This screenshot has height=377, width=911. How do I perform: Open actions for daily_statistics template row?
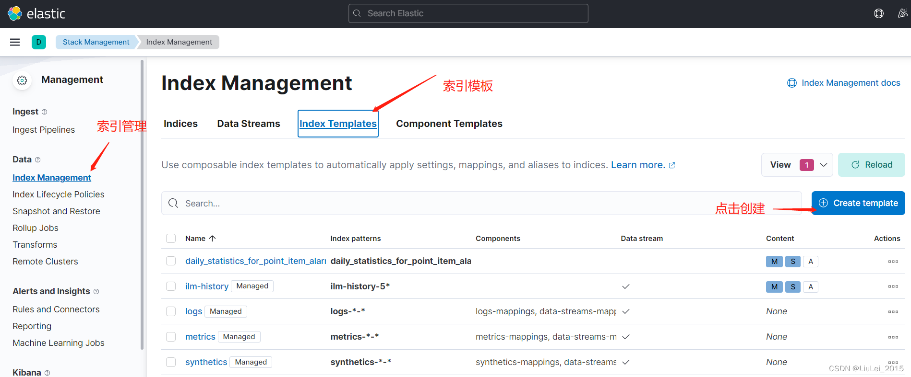893,262
